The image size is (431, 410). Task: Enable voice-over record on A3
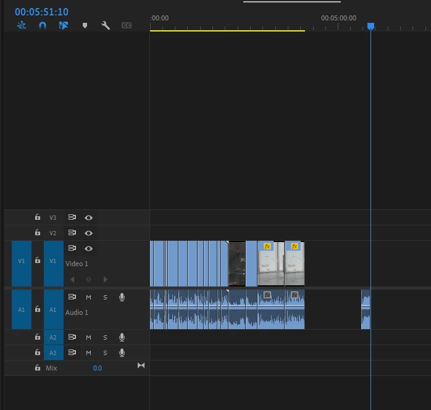pyautogui.click(x=122, y=353)
